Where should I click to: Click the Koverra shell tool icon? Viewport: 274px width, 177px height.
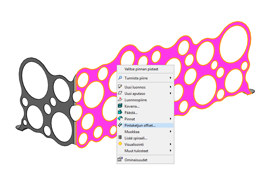(x=120, y=106)
